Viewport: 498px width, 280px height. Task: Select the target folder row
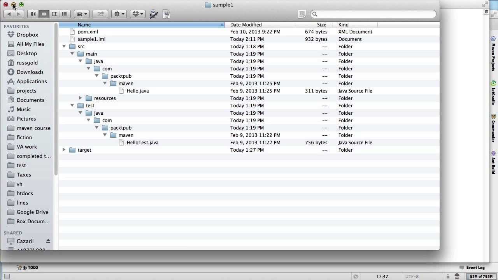pos(249,150)
